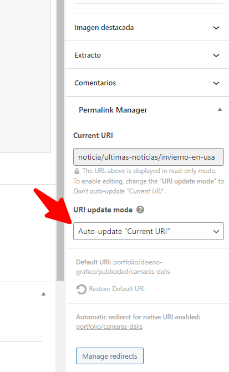Collapse the Permalink Manager panel triangle
The width and height of the screenshot is (229, 372).
coord(220,109)
